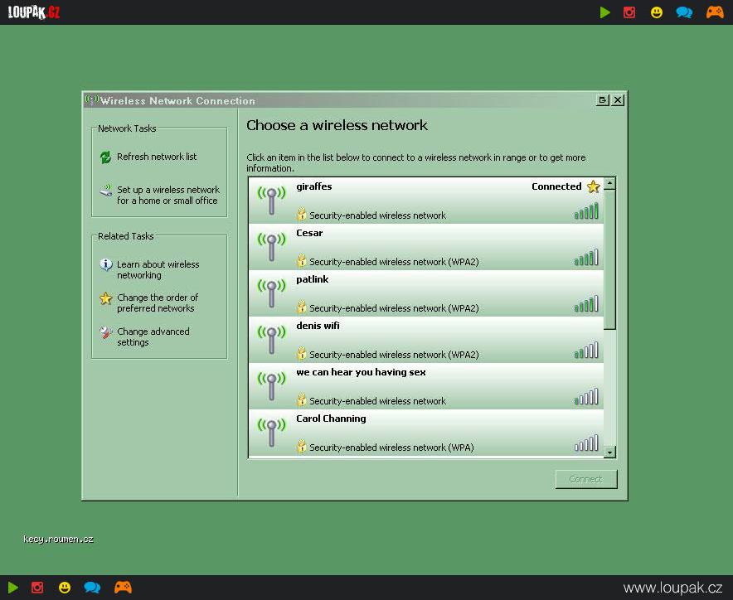This screenshot has width=733, height=600.
Task: Select the Carol Channing network name
Action: pos(331,419)
